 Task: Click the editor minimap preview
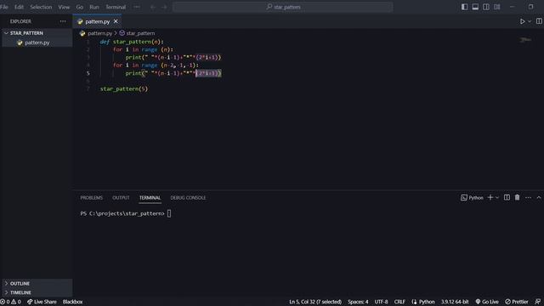(x=525, y=40)
